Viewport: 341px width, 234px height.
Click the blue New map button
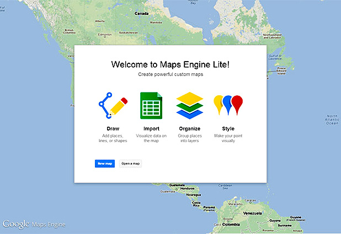[105, 164]
